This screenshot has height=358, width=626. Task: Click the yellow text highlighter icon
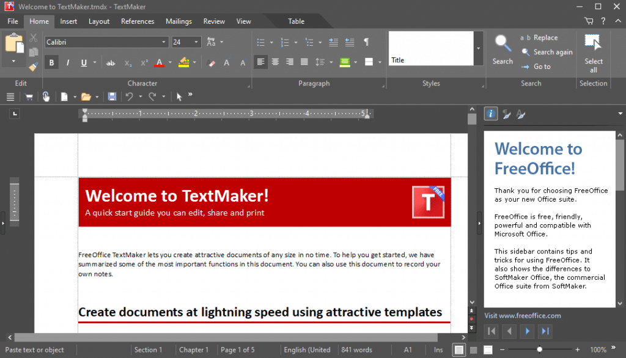click(x=183, y=63)
